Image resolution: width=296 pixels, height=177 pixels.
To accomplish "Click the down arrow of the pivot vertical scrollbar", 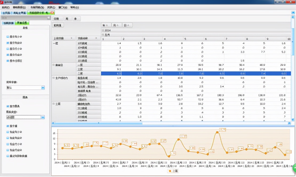I will 293,120.
